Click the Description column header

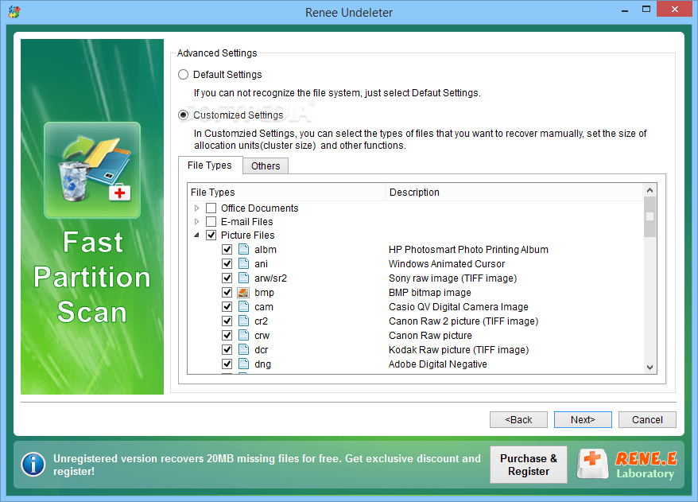coord(514,192)
